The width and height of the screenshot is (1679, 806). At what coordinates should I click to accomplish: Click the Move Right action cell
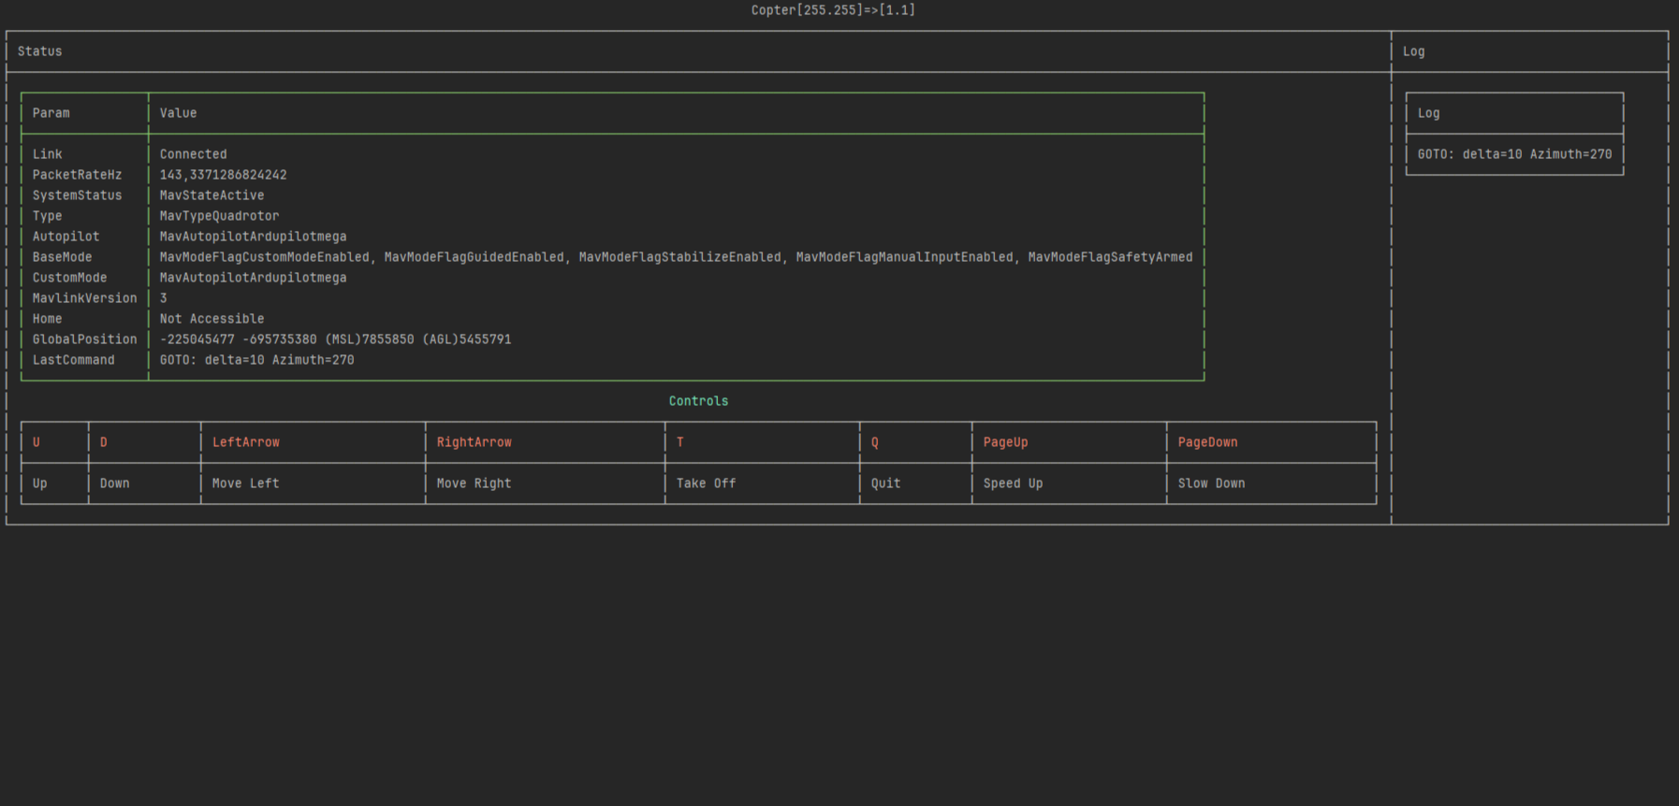pyautogui.click(x=546, y=483)
